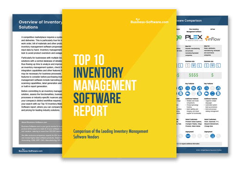This screenshot has width=240, height=172.
Task: Click the single $ price rating for inFlow
Action: 212,75
